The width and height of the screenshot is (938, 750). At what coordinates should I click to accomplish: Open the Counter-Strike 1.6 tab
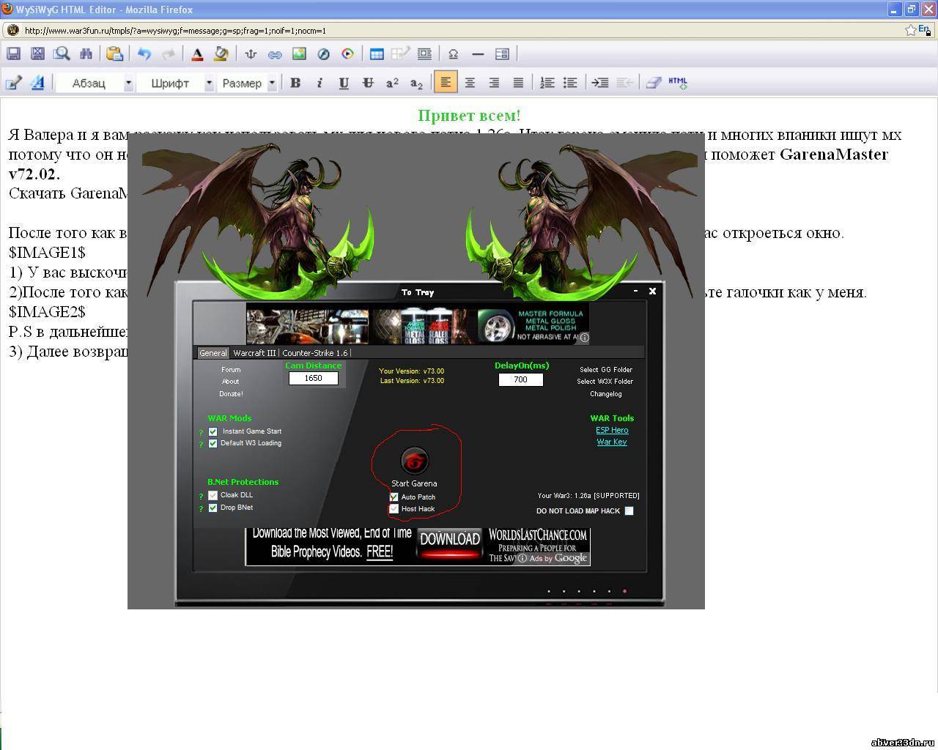click(315, 353)
